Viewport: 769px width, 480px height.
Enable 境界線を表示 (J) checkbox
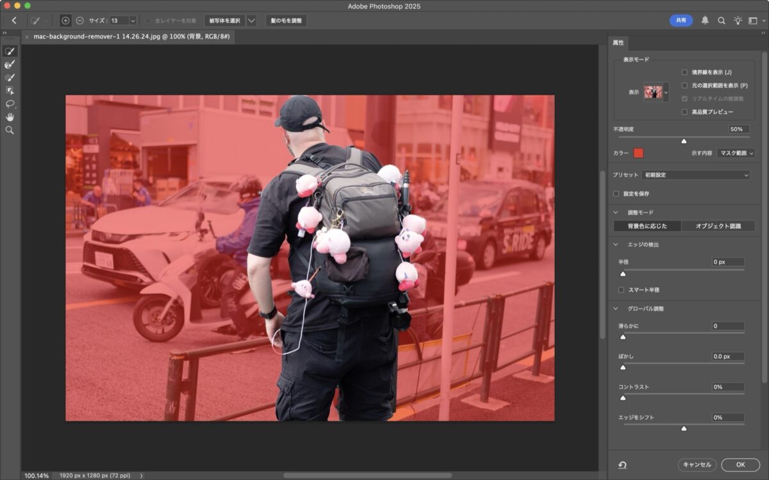pyautogui.click(x=684, y=72)
